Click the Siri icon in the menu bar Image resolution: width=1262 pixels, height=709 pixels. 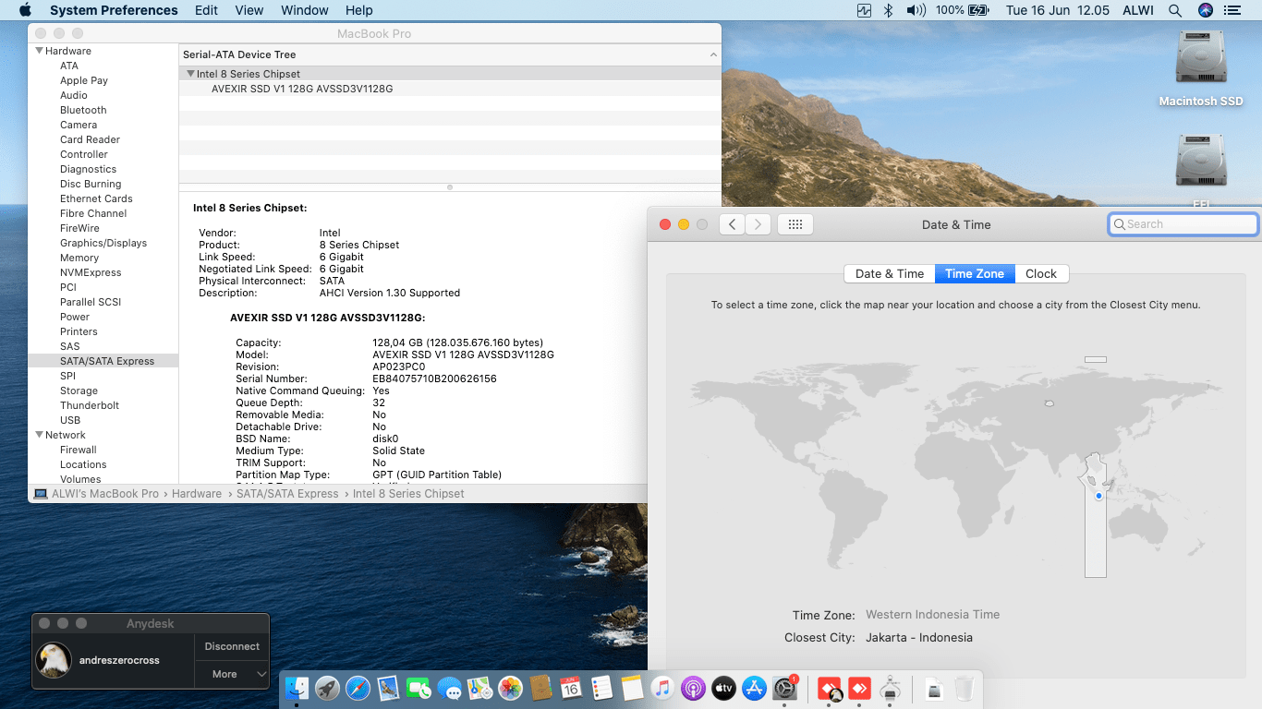coord(1205,10)
